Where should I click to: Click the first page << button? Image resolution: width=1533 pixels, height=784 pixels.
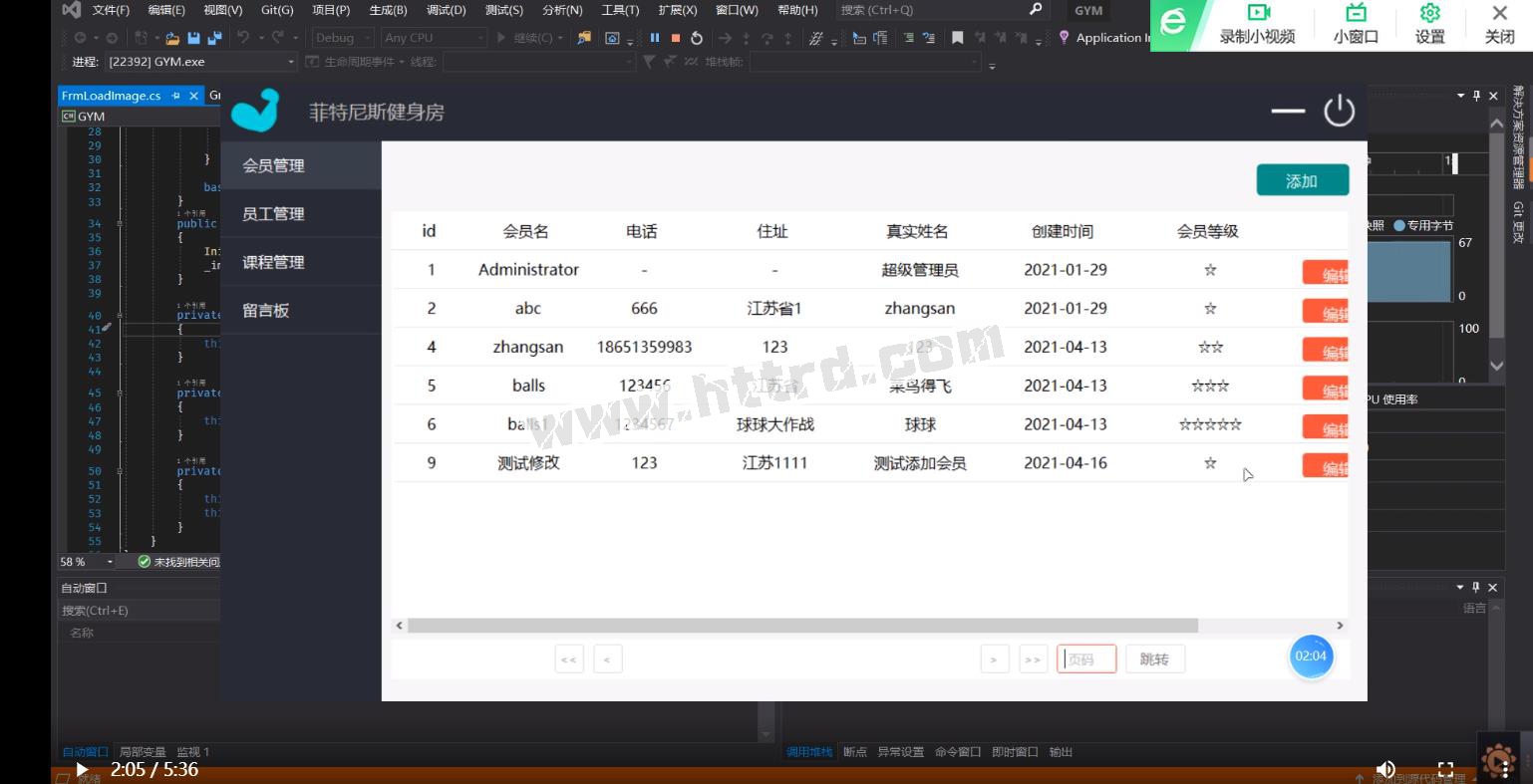[x=569, y=658]
